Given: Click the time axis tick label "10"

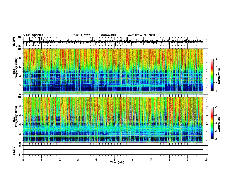Looking at the screenshot, I should coord(206,160).
